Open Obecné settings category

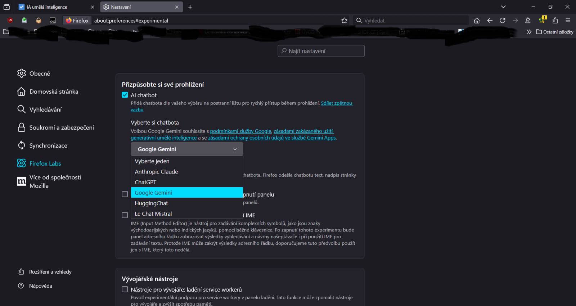tap(33, 73)
